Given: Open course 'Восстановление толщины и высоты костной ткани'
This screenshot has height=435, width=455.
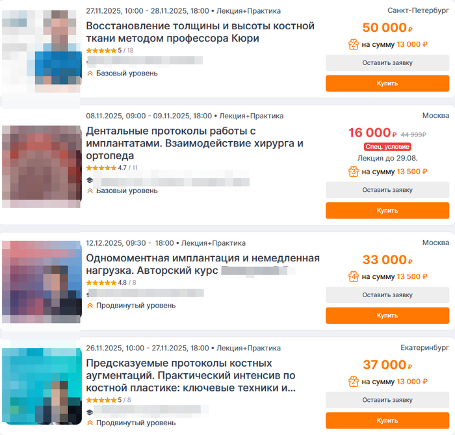Looking at the screenshot, I should point(200,33).
